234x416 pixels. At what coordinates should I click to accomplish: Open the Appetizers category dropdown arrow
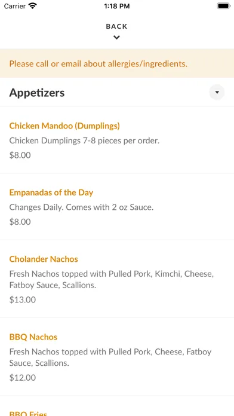217,93
